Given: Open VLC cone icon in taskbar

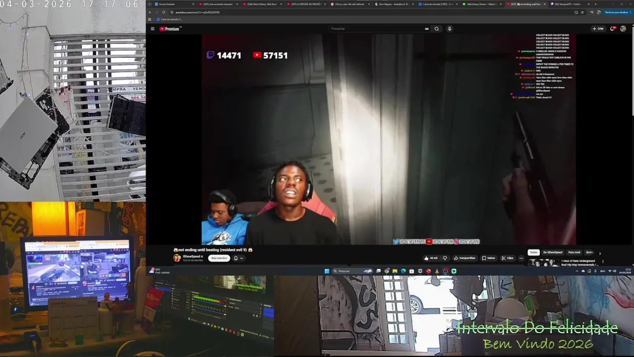Looking at the screenshot, I should [437, 271].
